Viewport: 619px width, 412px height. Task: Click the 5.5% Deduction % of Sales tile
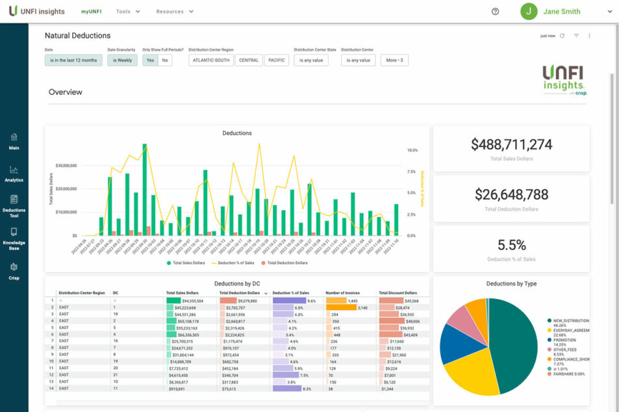(512, 248)
